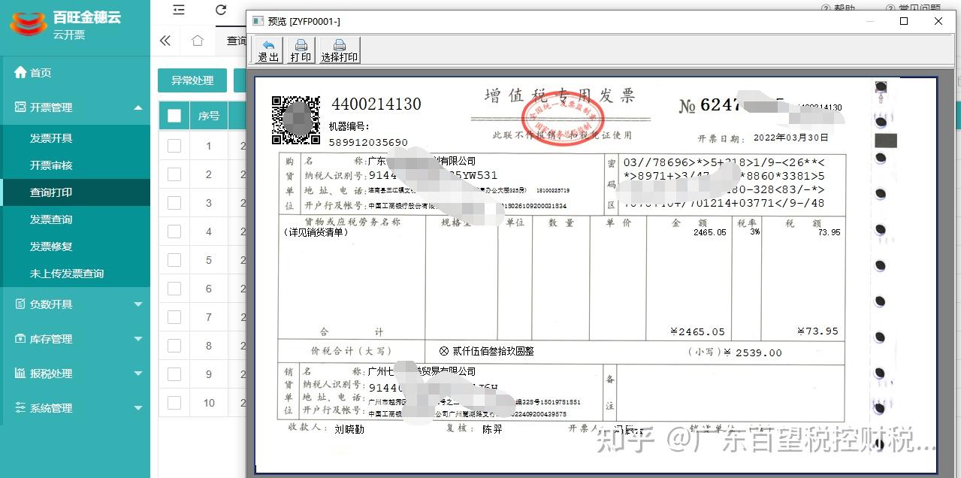Collapse the 开票管理 sidebar section
The height and width of the screenshot is (478, 961).
click(x=75, y=107)
